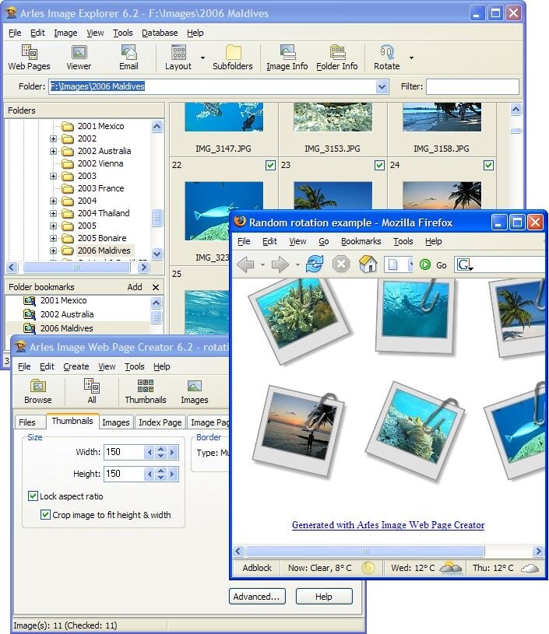This screenshot has width=549, height=634.
Task: Go forward in Firefox
Action: point(280,264)
